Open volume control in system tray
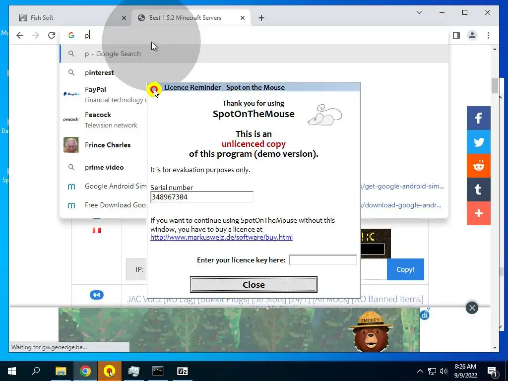The width and height of the screenshot is (508, 381). point(444,371)
